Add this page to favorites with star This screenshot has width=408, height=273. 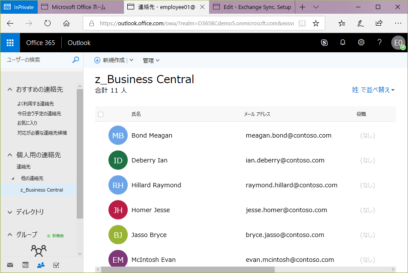pyautogui.click(x=315, y=24)
